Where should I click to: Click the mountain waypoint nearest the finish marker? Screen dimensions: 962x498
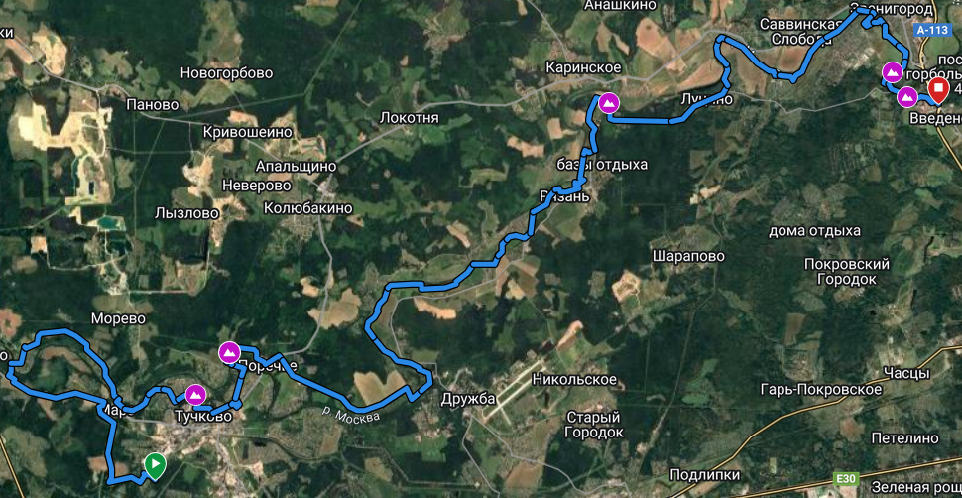point(907,97)
